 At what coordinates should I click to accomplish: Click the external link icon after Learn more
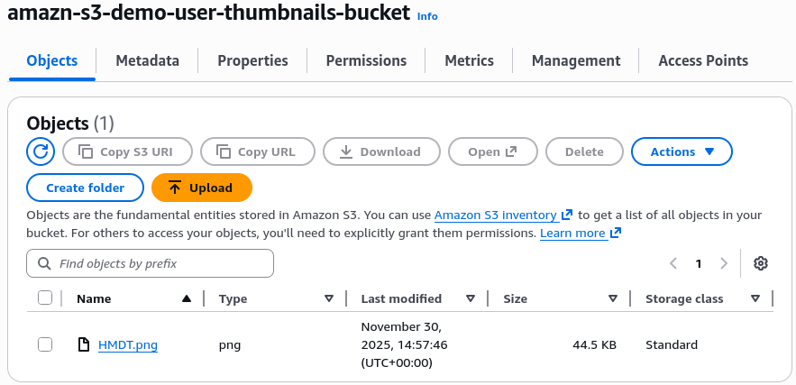[x=616, y=234]
